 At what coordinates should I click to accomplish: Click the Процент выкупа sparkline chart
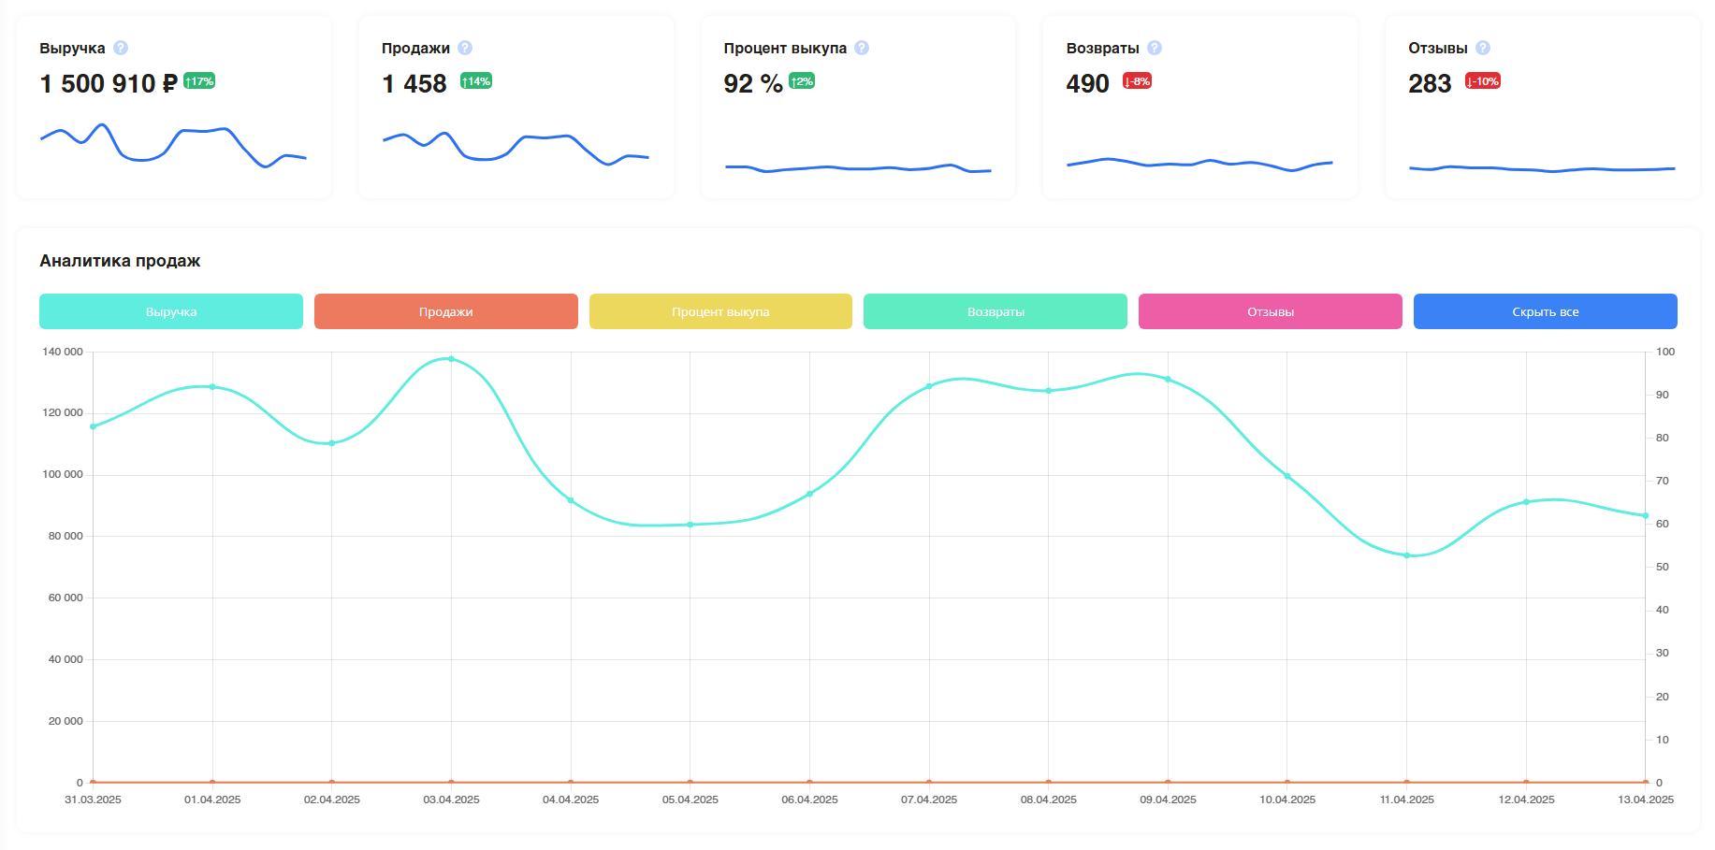[x=858, y=168]
